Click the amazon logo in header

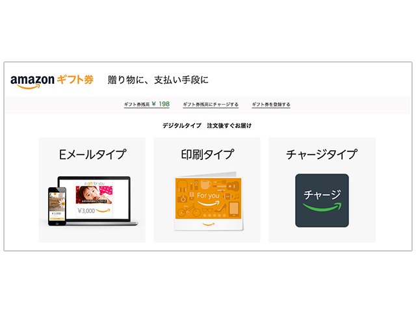(x=32, y=81)
